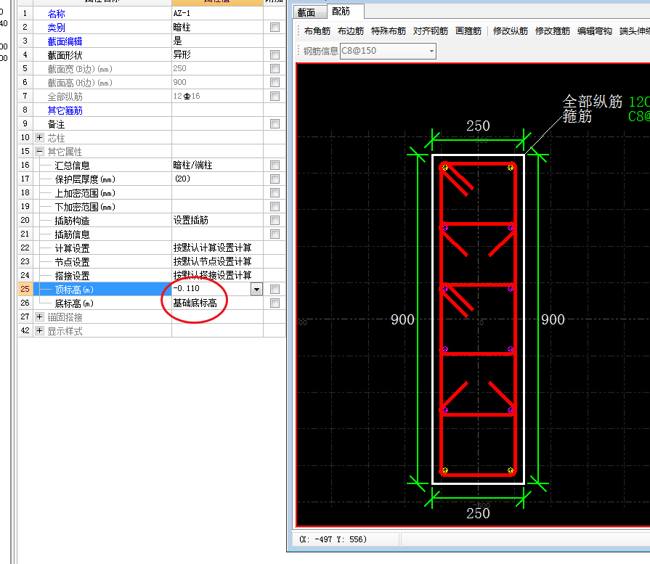Viewport: 650px width, 564px height.
Task: Select the (20) cover thickness value
Action: click(217, 179)
